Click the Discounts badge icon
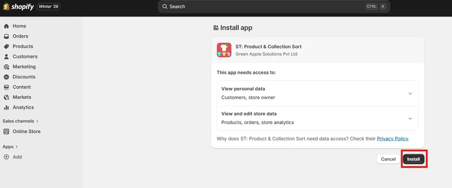 6,77
